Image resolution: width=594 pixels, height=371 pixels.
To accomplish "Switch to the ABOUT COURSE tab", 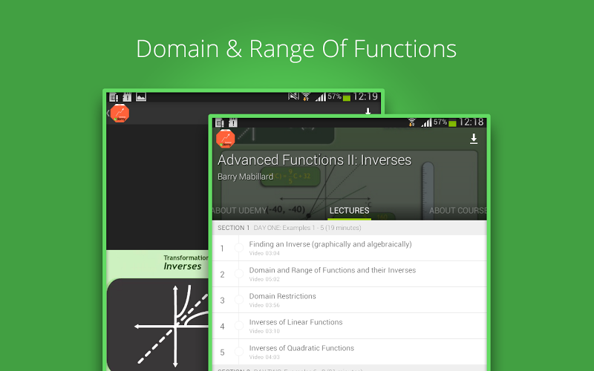I will (457, 211).
